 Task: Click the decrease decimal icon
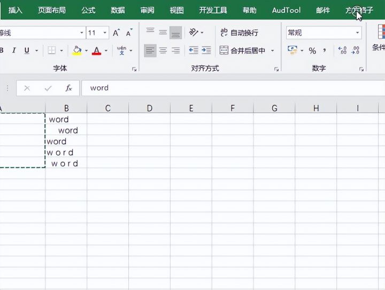[355, 50]
